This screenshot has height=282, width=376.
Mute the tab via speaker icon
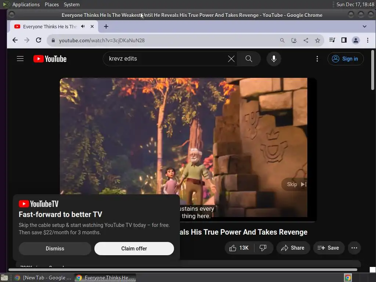click(83, 26)
